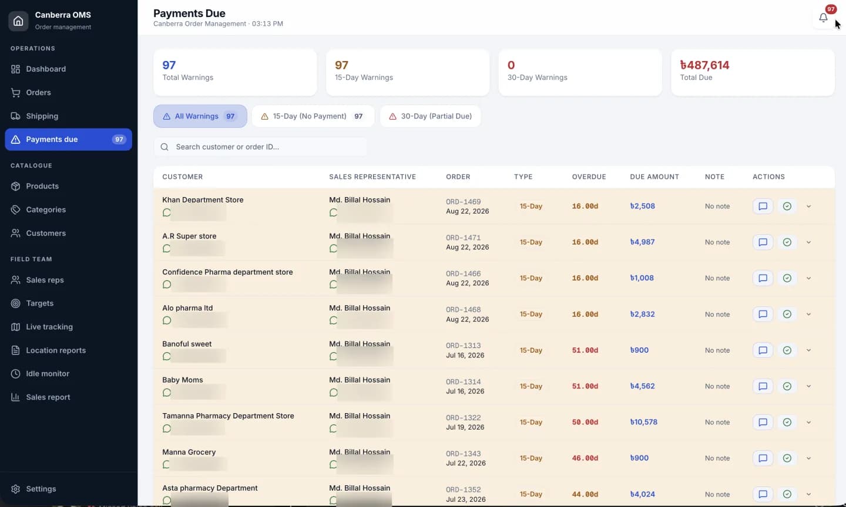Click check icon for Baby Moms row
The image size is (846, 507).
(x=787, y=386)
